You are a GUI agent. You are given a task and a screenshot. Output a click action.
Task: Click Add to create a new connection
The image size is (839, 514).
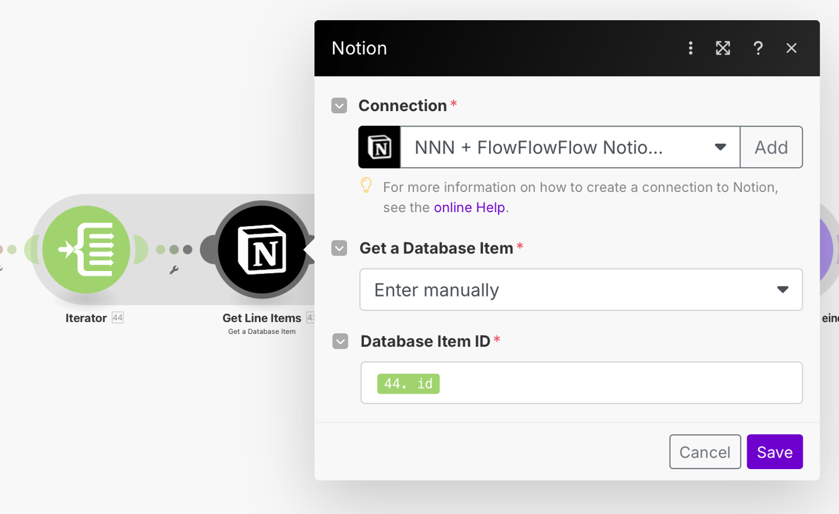[771, 147]
